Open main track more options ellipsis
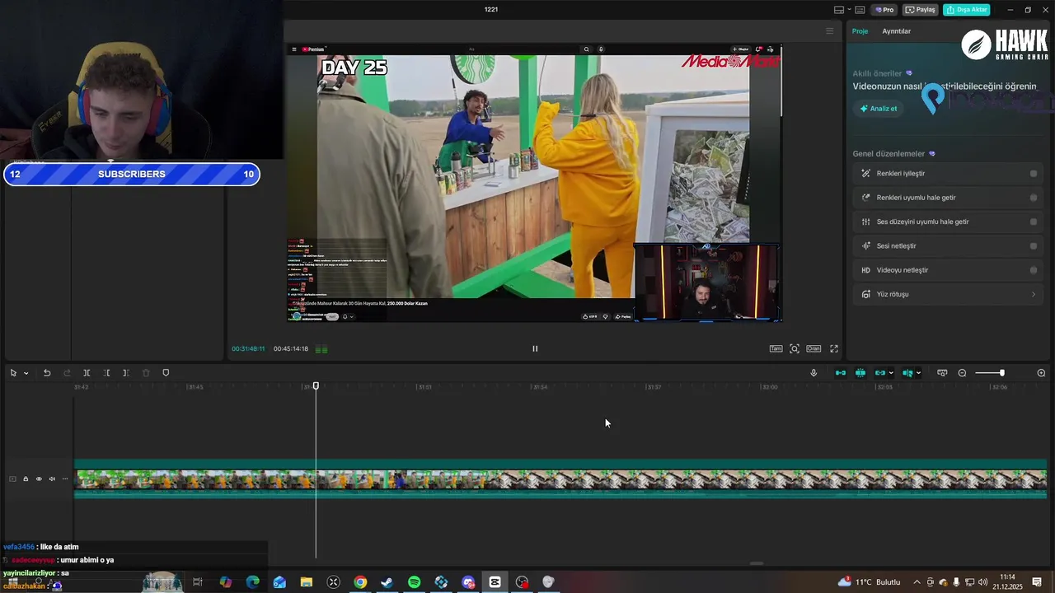 [x=65, y=479]
